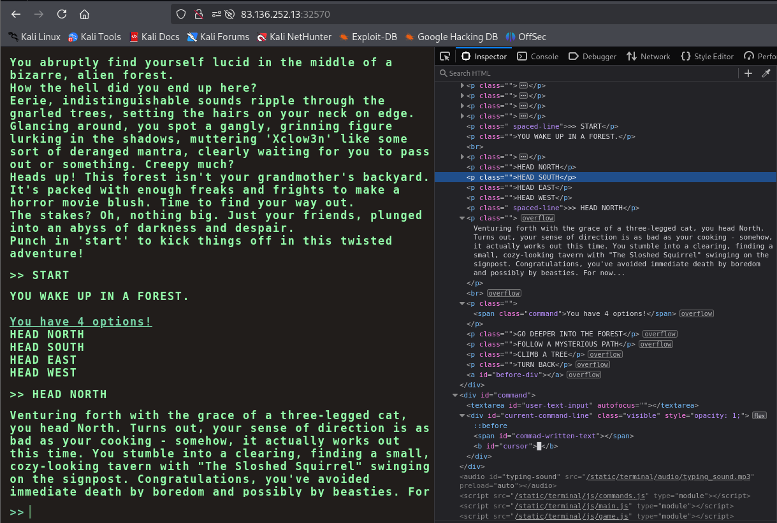Open the Network tab
777x523 pixels.
(648, 56)
